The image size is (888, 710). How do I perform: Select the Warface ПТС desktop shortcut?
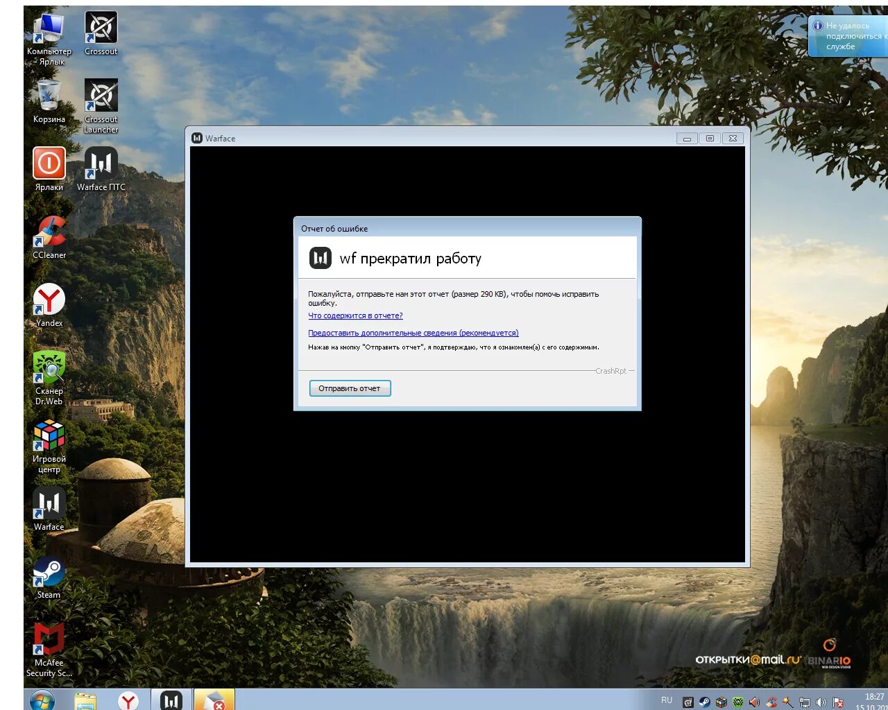[x=101, y=169]
